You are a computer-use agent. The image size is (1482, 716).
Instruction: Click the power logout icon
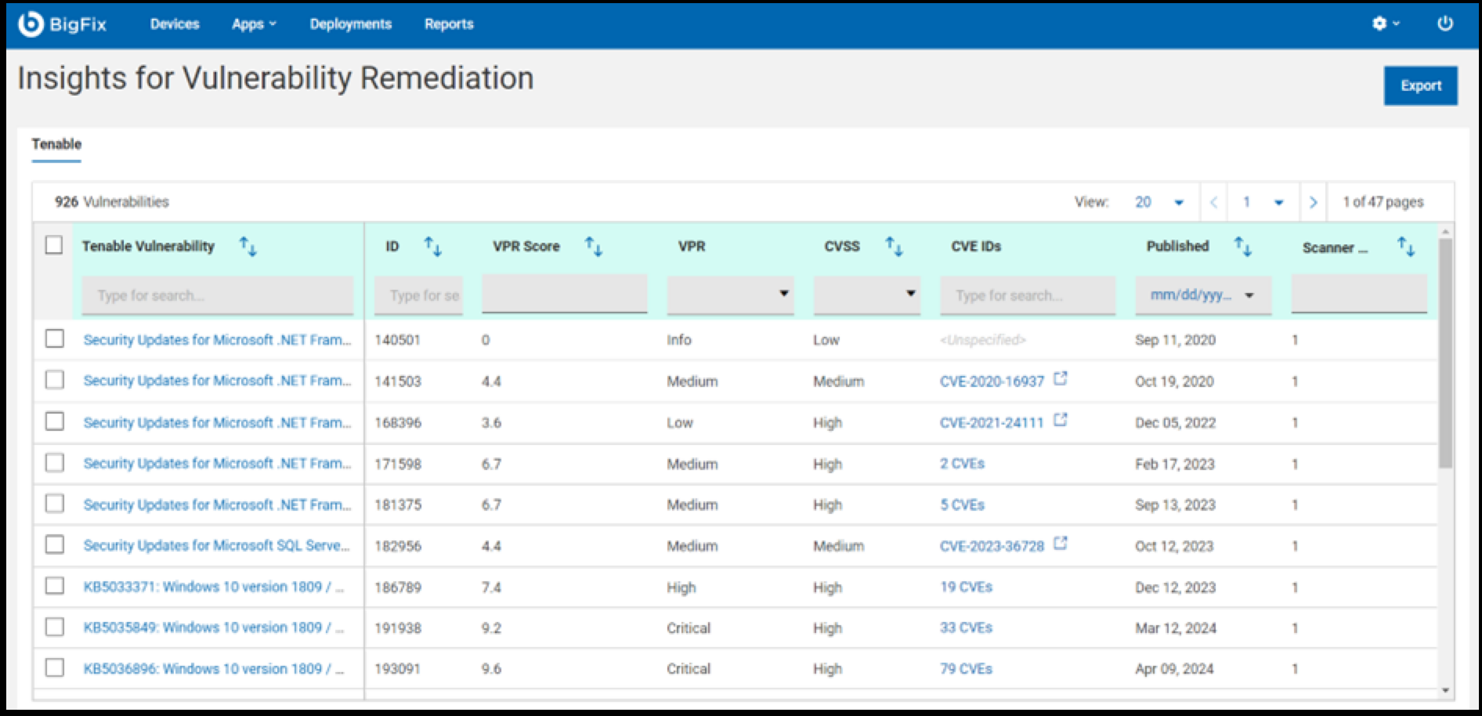[1445, 24]
